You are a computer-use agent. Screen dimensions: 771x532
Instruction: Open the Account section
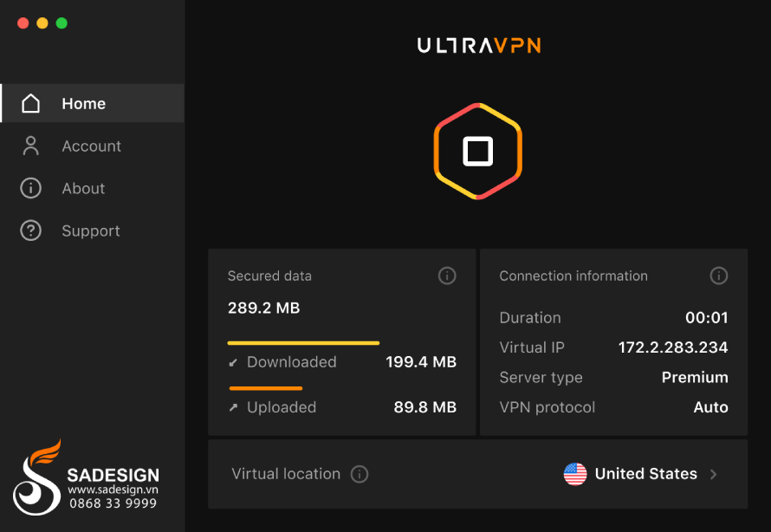pyautogui.click(x=93, y=146)
